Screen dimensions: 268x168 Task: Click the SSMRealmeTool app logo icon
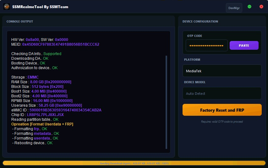coord(7,7)
